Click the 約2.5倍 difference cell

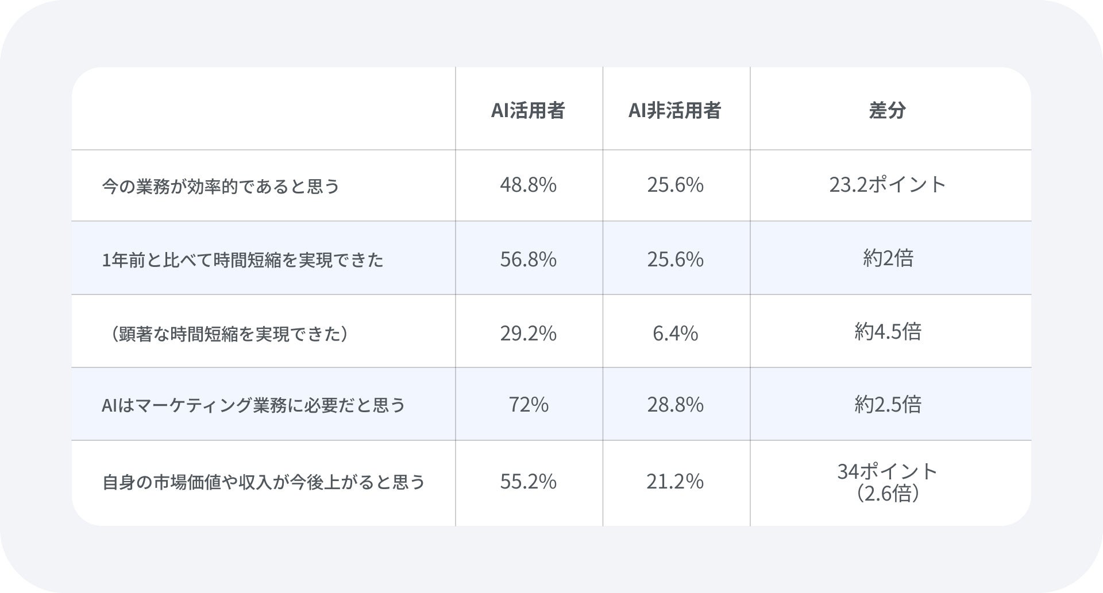point(888,404)
